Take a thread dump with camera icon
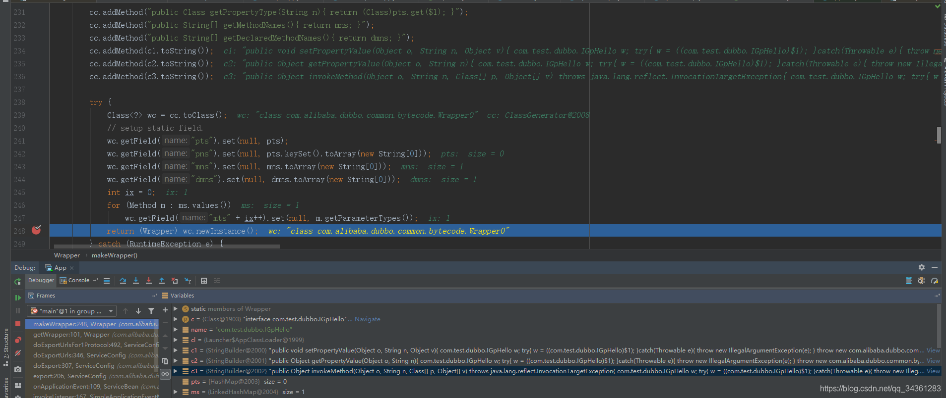 coord(18,369)
